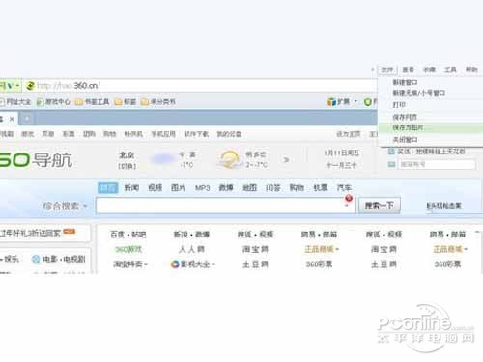
Task: Select the 购物 search tab
Action: pos(297,188)
